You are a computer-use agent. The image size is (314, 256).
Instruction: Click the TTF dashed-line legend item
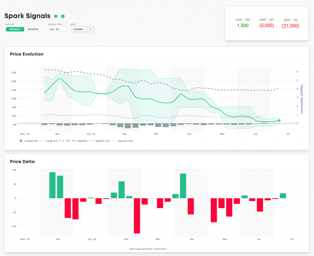[68, 141]
